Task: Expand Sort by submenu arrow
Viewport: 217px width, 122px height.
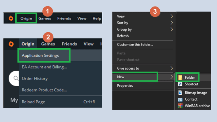Action: (172, 23)
